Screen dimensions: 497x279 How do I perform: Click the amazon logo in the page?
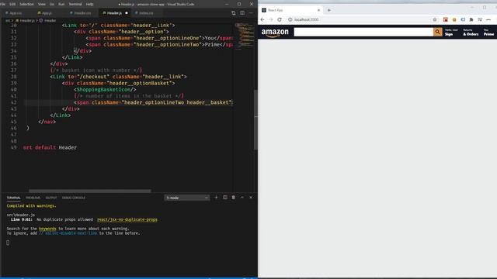(275, 33)
